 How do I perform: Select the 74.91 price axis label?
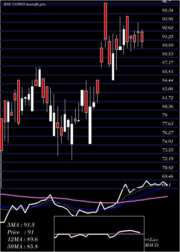point(168,141)
